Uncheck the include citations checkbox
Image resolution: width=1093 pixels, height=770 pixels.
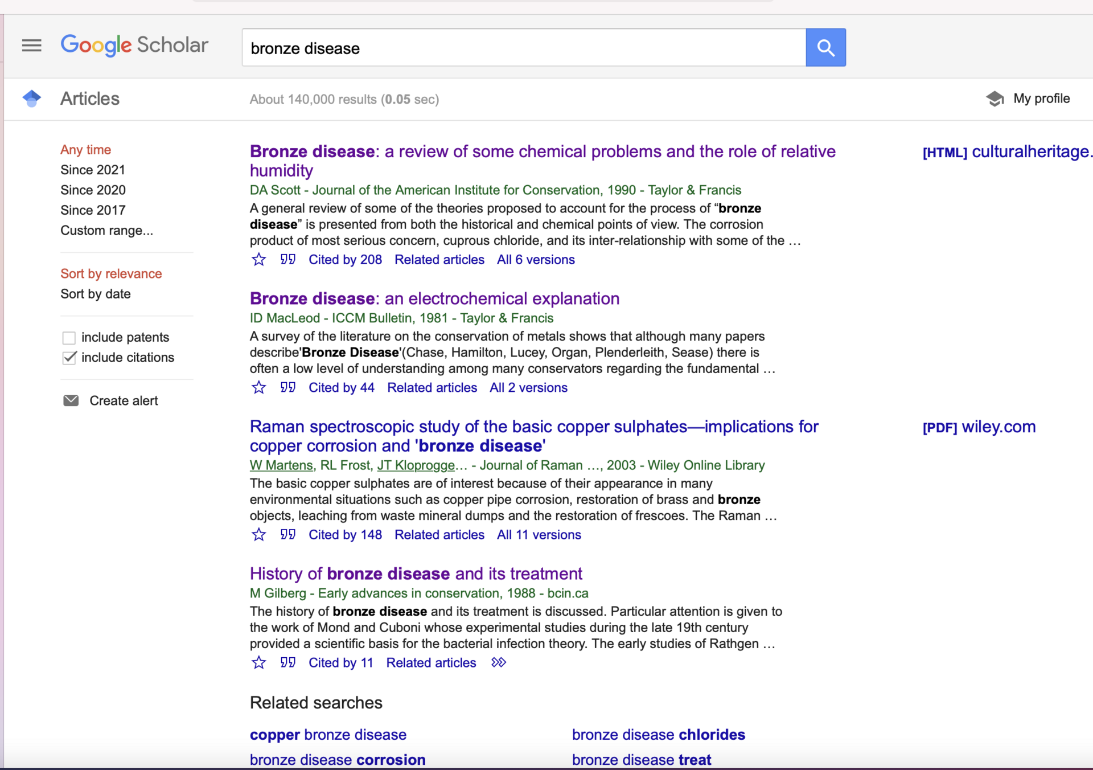coord(69,358)
